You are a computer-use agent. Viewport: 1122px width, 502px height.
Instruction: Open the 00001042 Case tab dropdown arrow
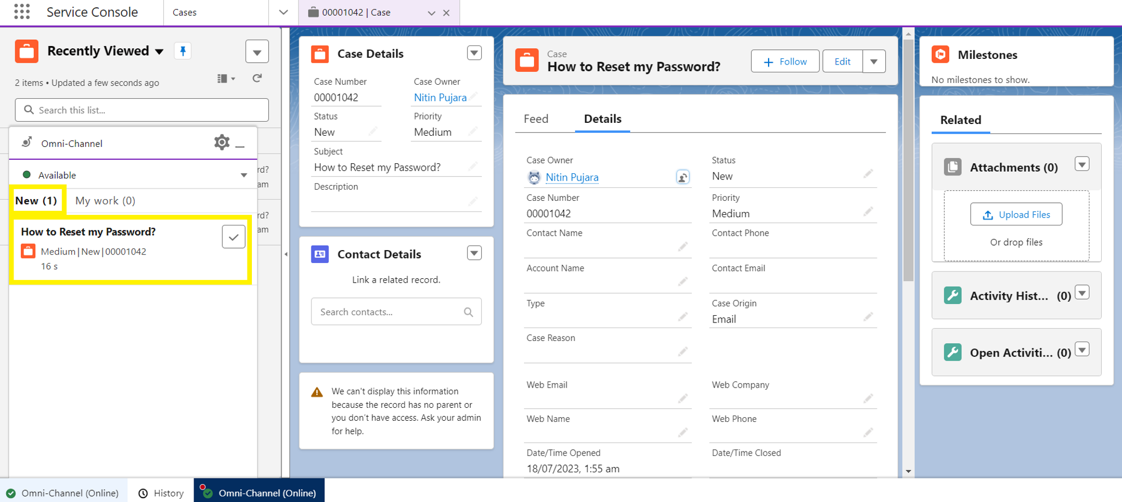pos(431,13)
